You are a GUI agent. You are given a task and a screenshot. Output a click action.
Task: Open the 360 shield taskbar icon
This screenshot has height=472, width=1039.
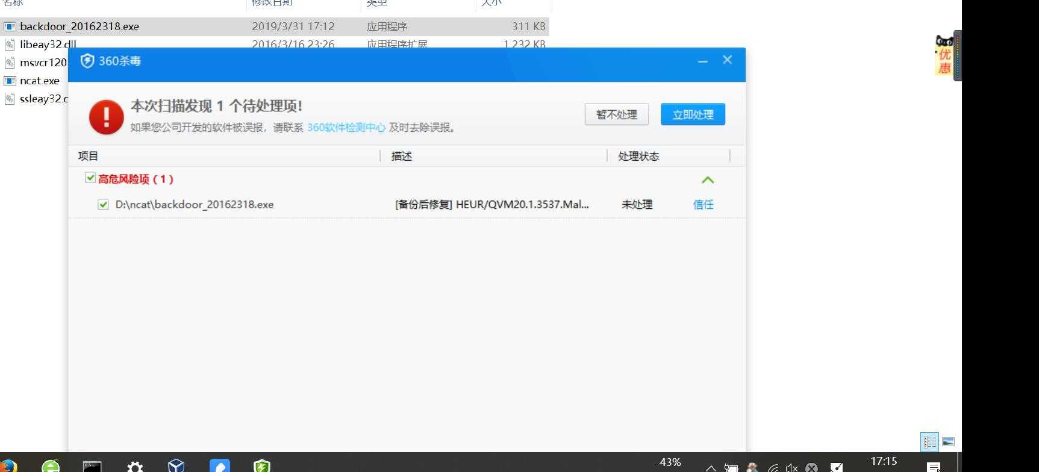click(262, 466)
